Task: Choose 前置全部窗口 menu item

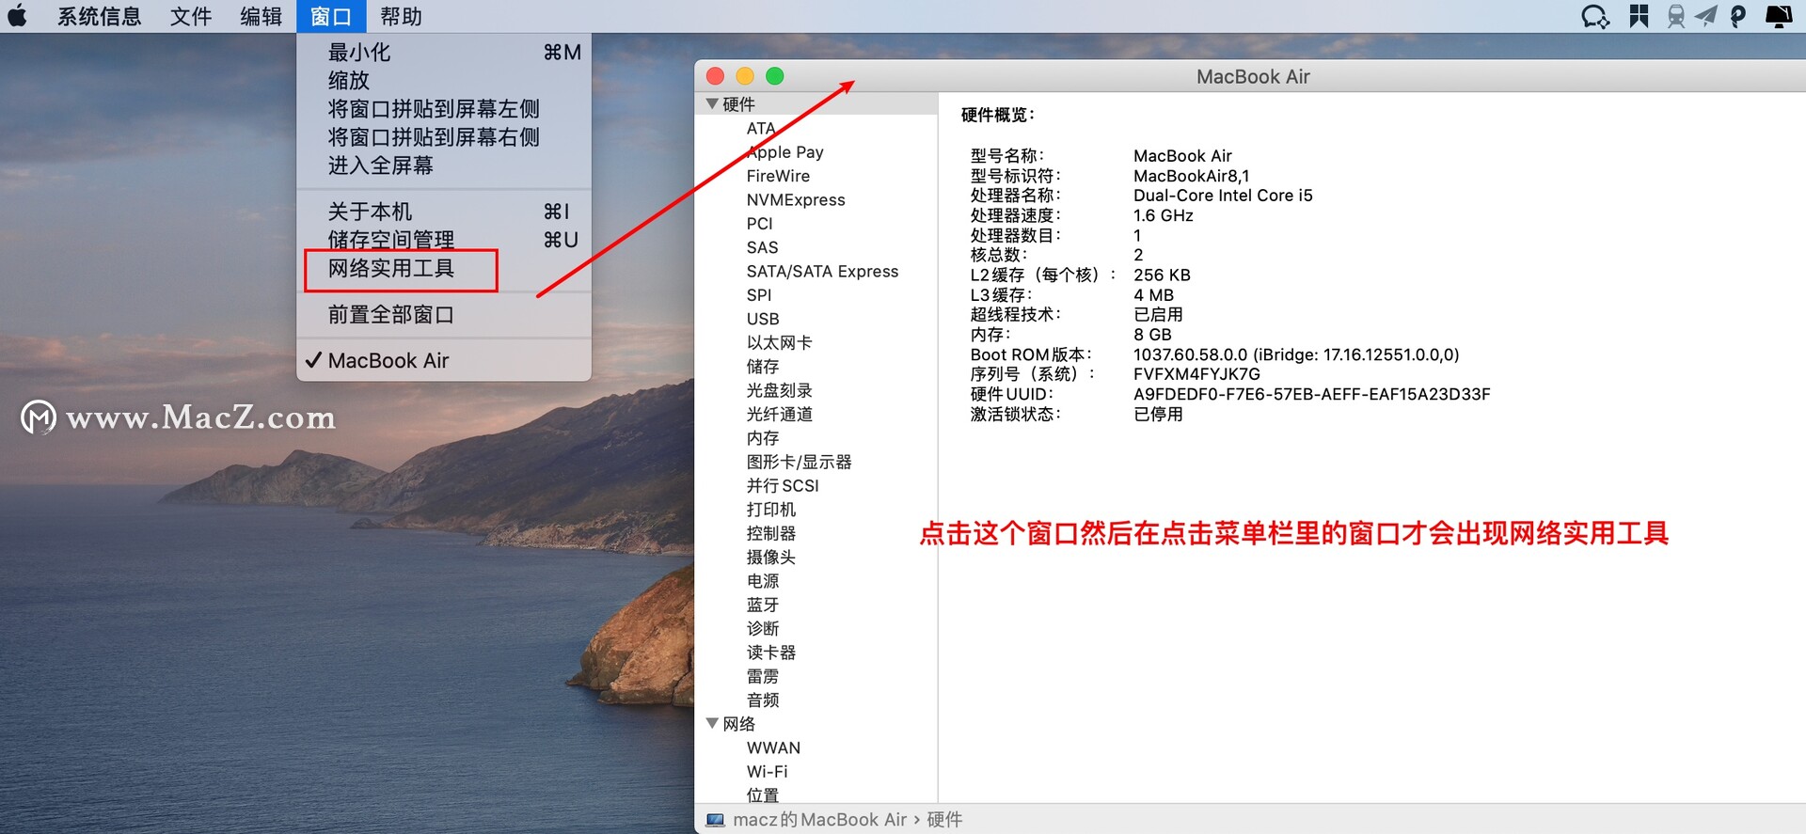Action: point(444,315)
